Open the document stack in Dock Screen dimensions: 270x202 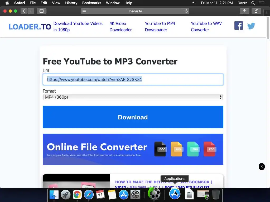[189, 194]
